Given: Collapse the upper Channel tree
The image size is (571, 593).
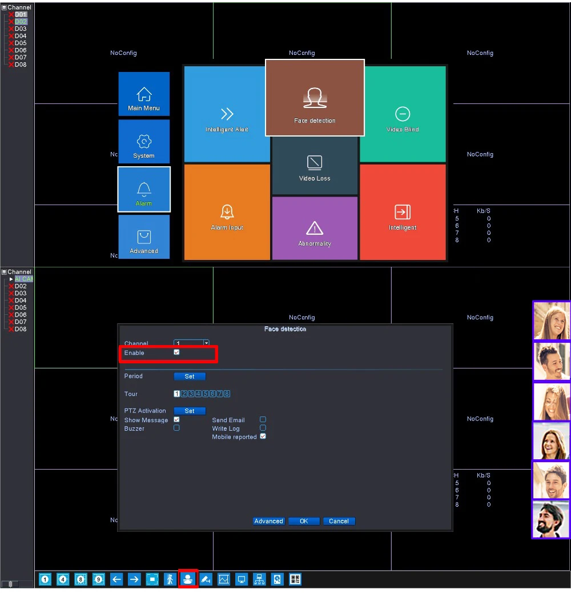Looking at the screenshot, I should point(4,7).
